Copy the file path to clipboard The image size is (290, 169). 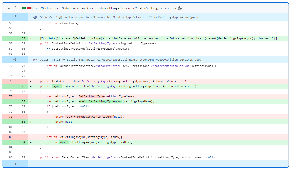pyautogui.click(x=180, y=8)
